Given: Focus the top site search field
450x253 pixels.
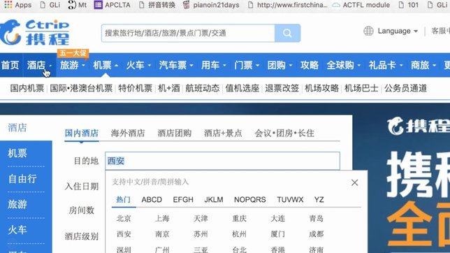Looking at the screenshot, I should pyautogui.click(x=188, y=33).
